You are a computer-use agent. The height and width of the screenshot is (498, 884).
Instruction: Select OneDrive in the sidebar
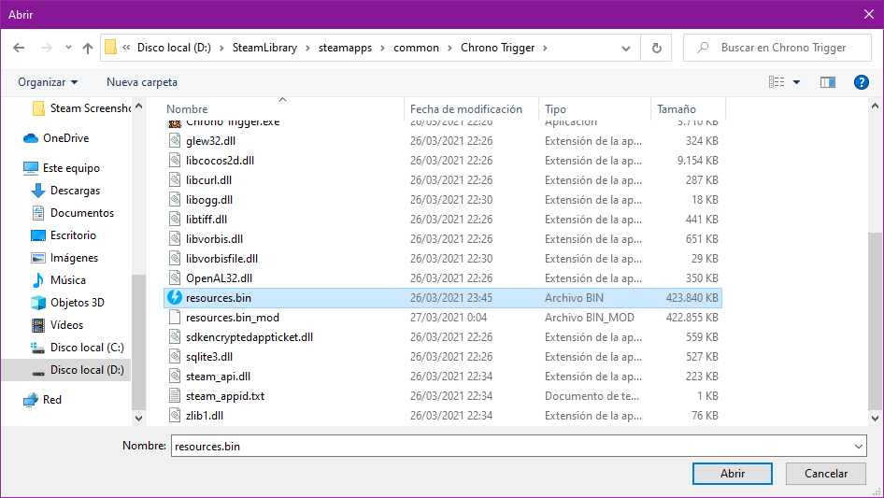56,138
